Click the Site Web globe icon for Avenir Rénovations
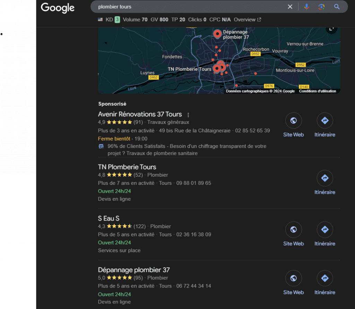The image size is (355, 309). tap(293, 120)
